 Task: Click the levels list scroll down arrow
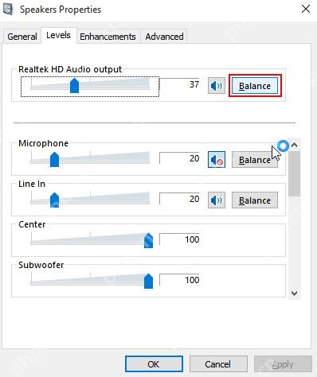pos(294,293)
